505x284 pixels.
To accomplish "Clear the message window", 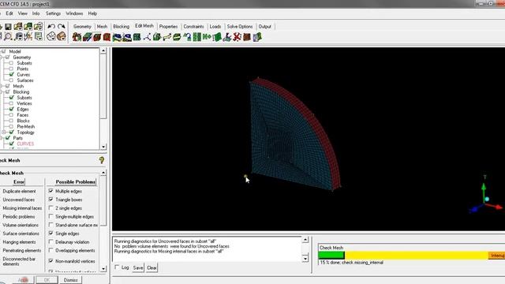I will (x=151, y=267).
